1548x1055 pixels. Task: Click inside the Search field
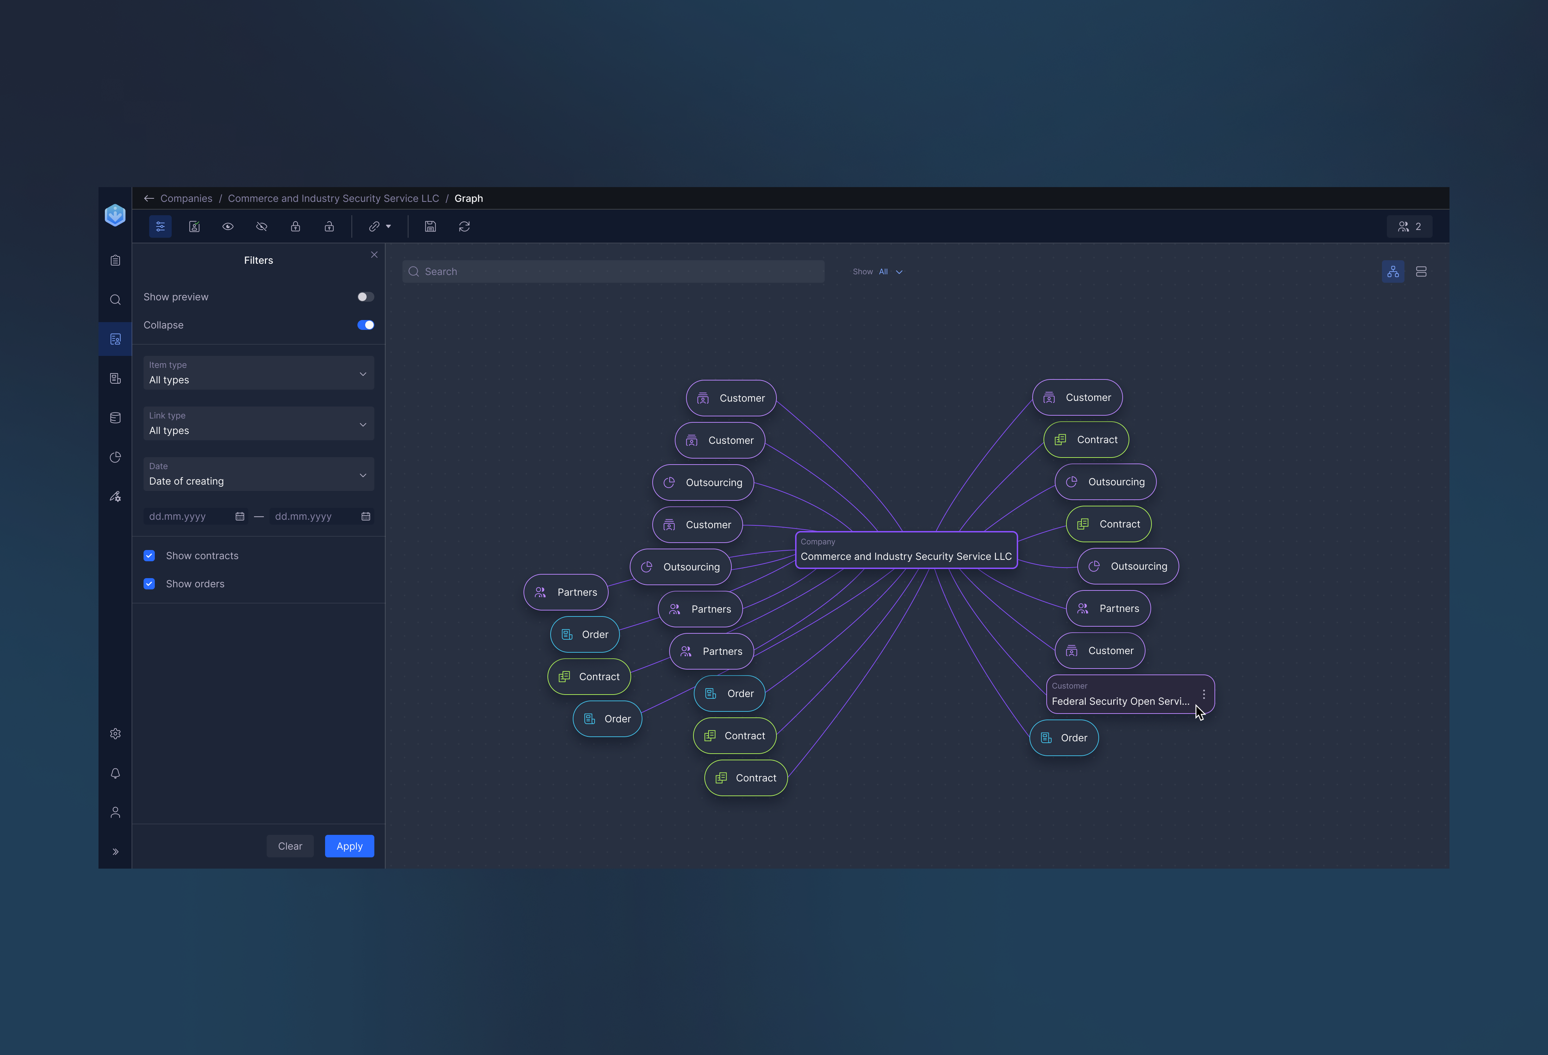pyautogui.click(x=612, y=271)
